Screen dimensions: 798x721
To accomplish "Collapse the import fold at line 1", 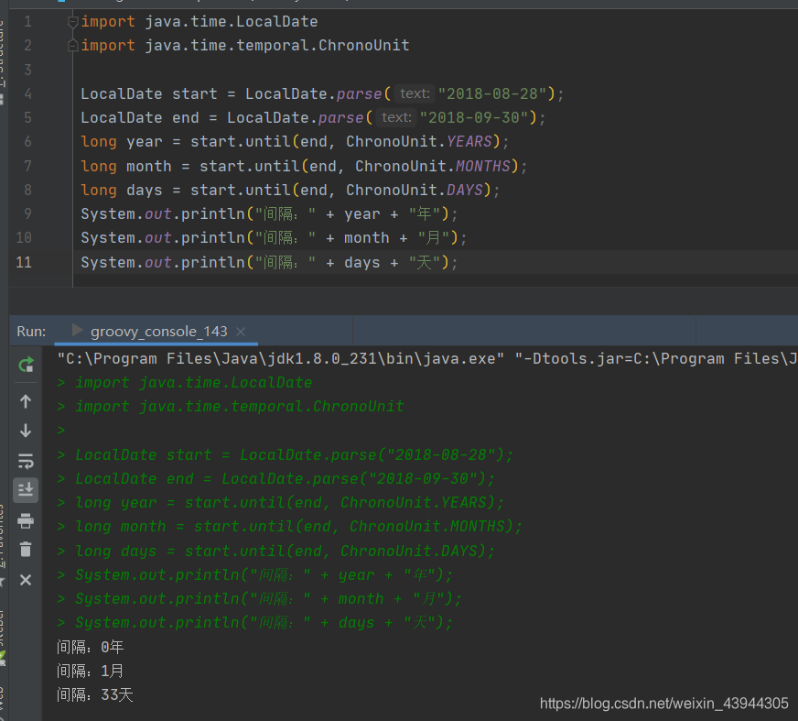I will (71, 20).
